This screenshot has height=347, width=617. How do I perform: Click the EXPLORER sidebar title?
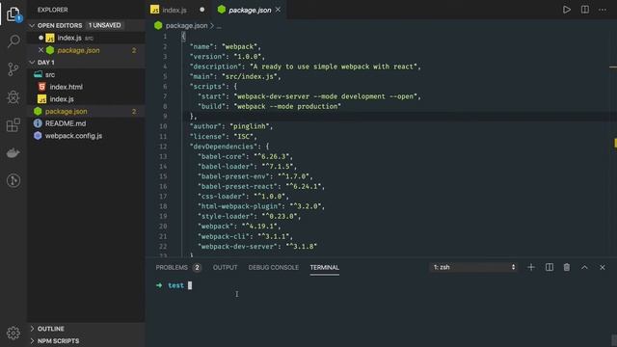tap(53, 10)
